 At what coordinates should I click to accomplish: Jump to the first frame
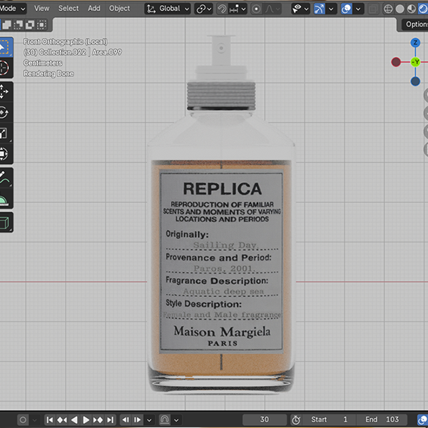pos(50,420)
